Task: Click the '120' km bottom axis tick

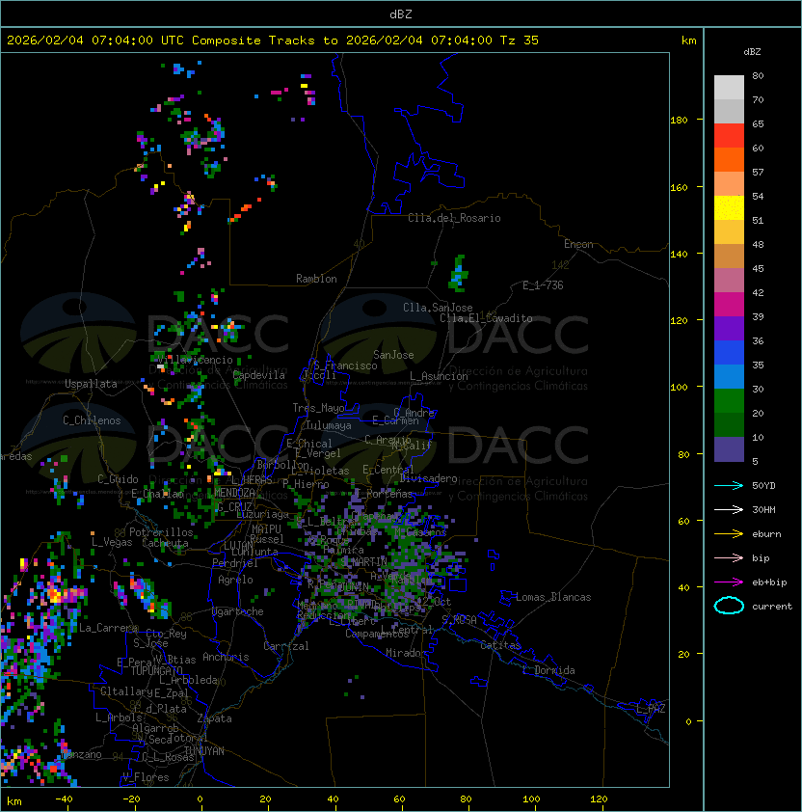Action: point(599,799)
